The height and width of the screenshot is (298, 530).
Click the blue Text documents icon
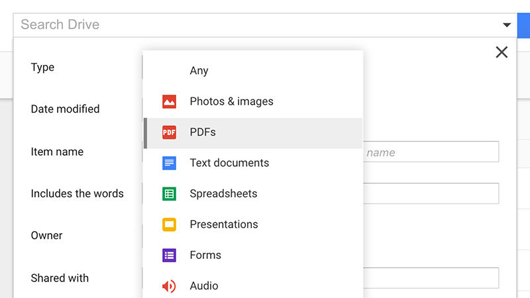tap(169, 163)
